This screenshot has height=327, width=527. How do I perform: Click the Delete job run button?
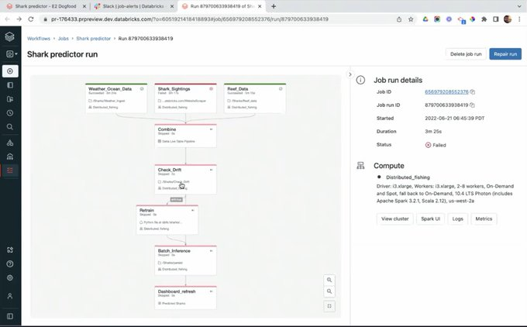point(466,54)
